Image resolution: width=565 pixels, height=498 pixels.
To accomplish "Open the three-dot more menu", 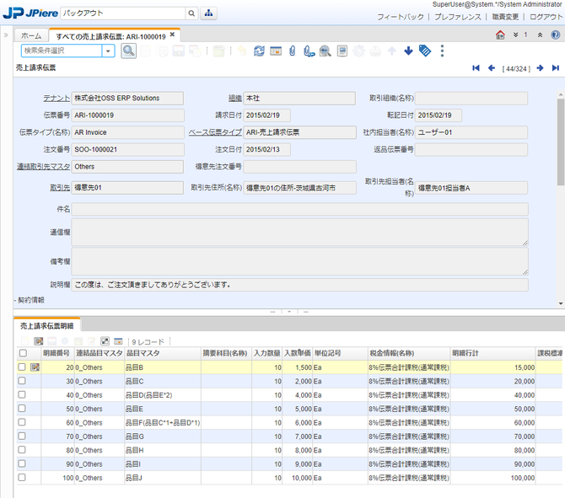I will pos(442,51).
